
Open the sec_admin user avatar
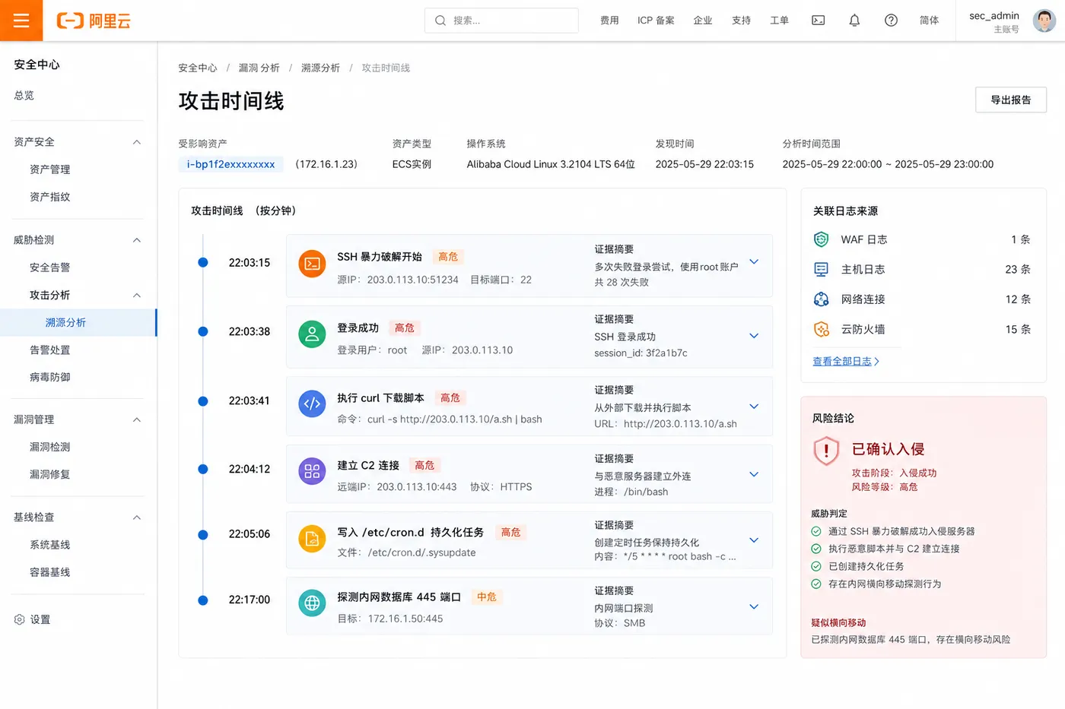(x=1044, y=21)
